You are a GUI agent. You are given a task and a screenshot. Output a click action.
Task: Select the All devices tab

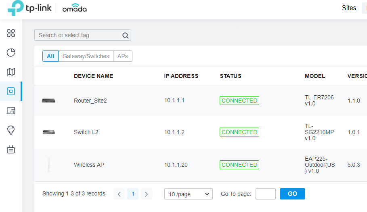click(x=50, y=56)
